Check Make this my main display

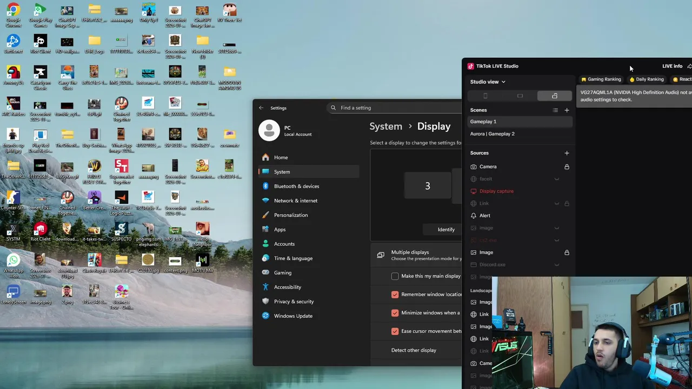(x=395, y=276)
